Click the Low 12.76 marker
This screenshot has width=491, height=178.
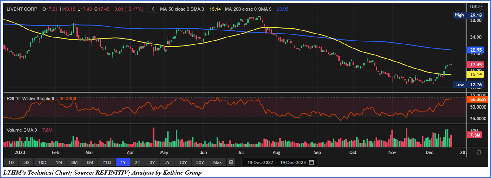(468, 85)
